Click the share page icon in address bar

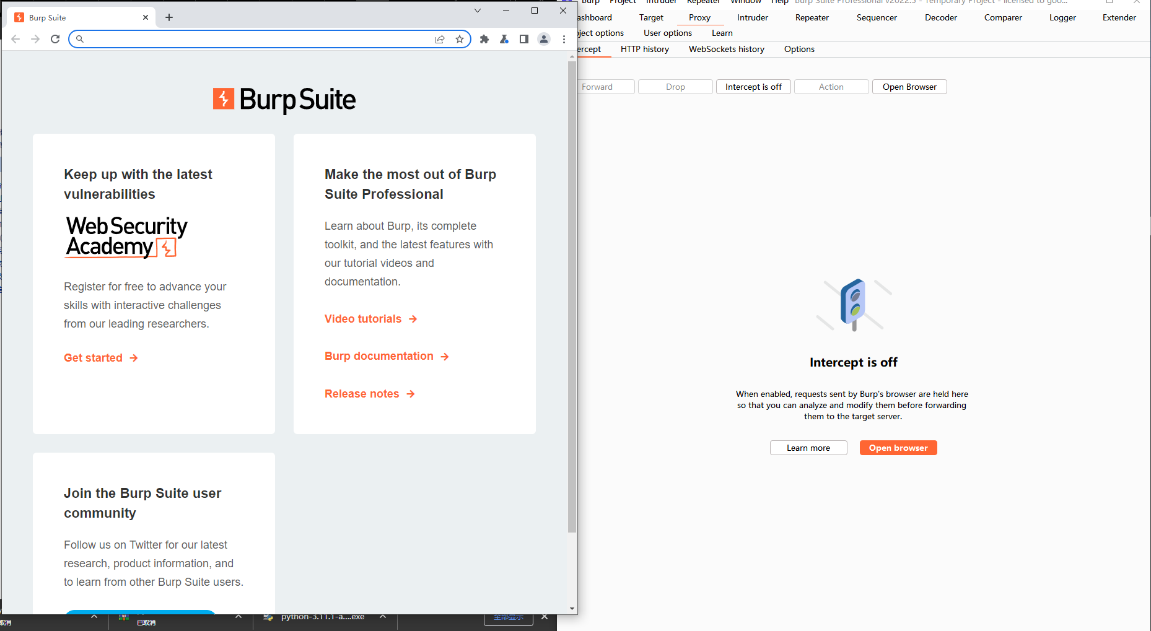[x=440, y=39]
